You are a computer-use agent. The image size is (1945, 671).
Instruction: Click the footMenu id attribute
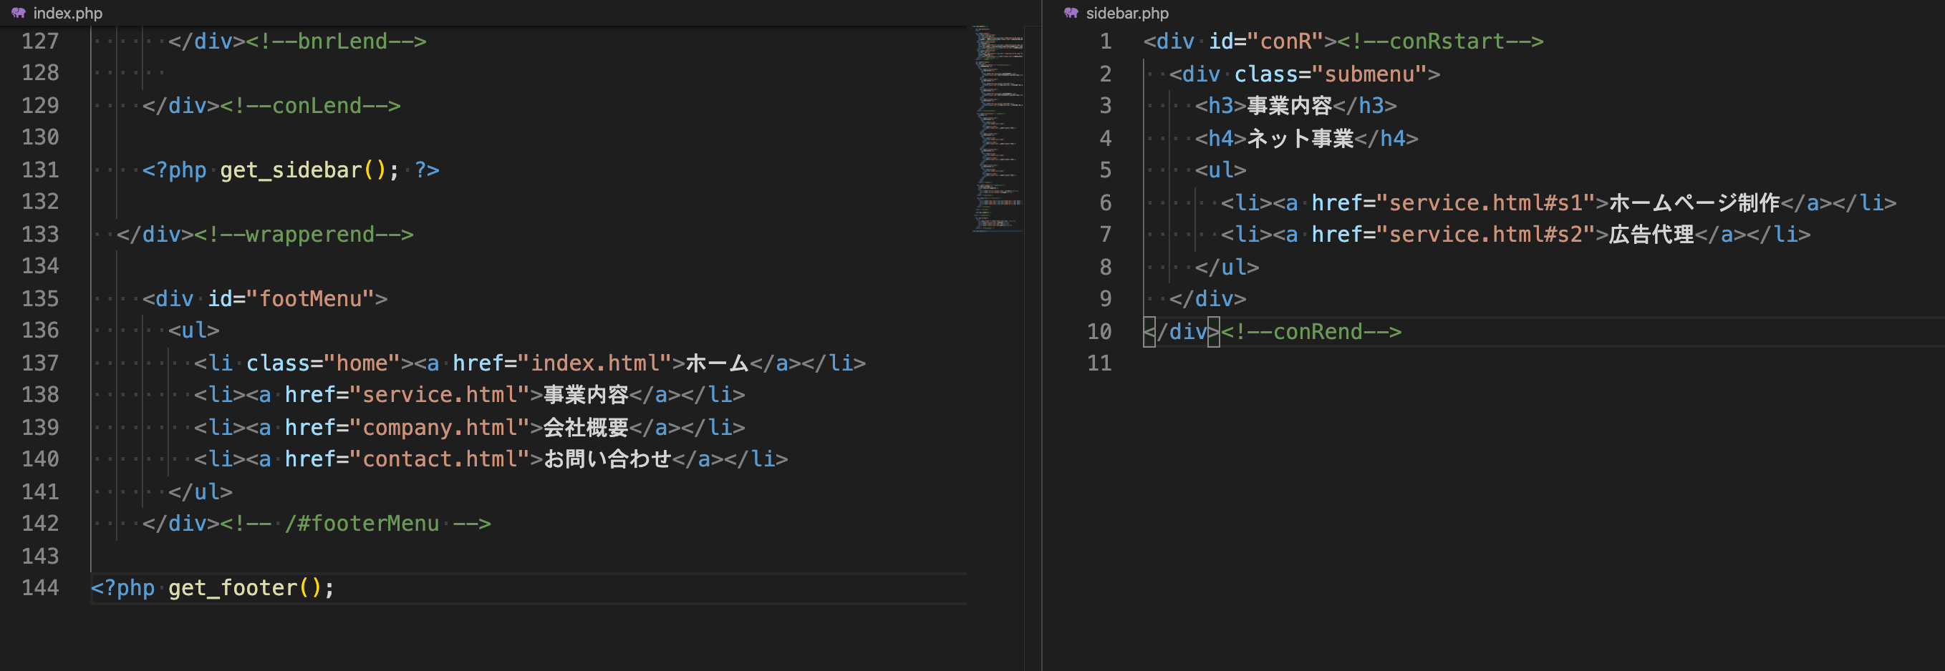(x=314, y=298)
